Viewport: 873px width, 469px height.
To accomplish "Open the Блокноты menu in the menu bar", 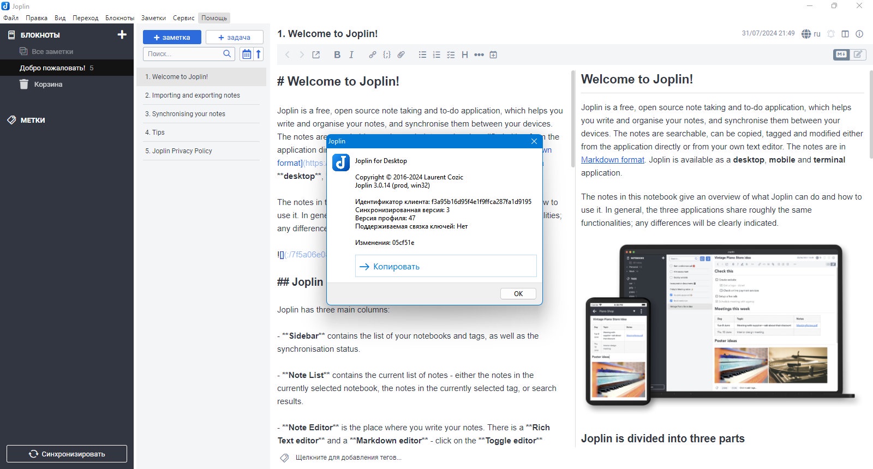I will pos(119,18).
